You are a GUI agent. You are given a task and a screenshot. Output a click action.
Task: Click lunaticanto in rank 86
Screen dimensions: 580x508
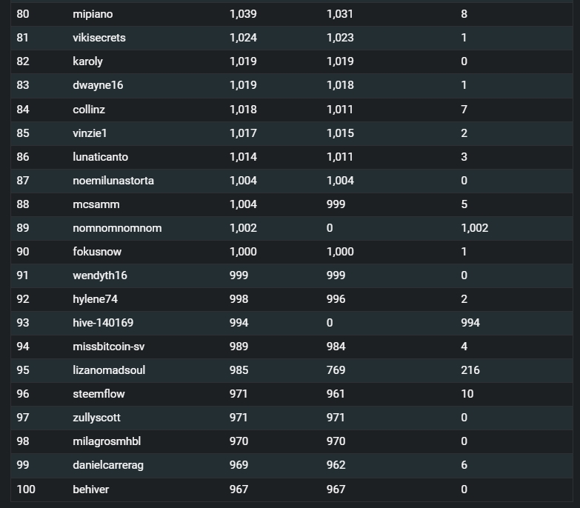(100, 157)
